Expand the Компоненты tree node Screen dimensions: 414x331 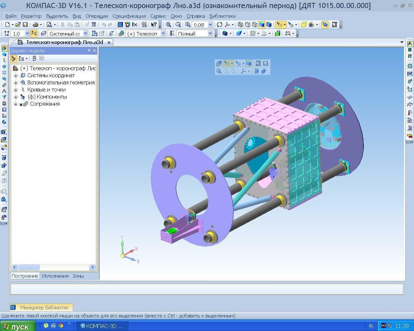tap(16, 97)
